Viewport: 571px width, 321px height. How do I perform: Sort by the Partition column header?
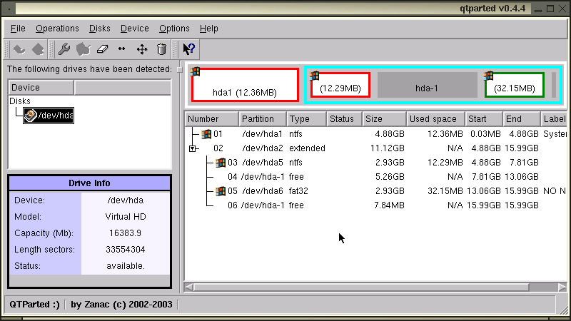coord(263,119)
